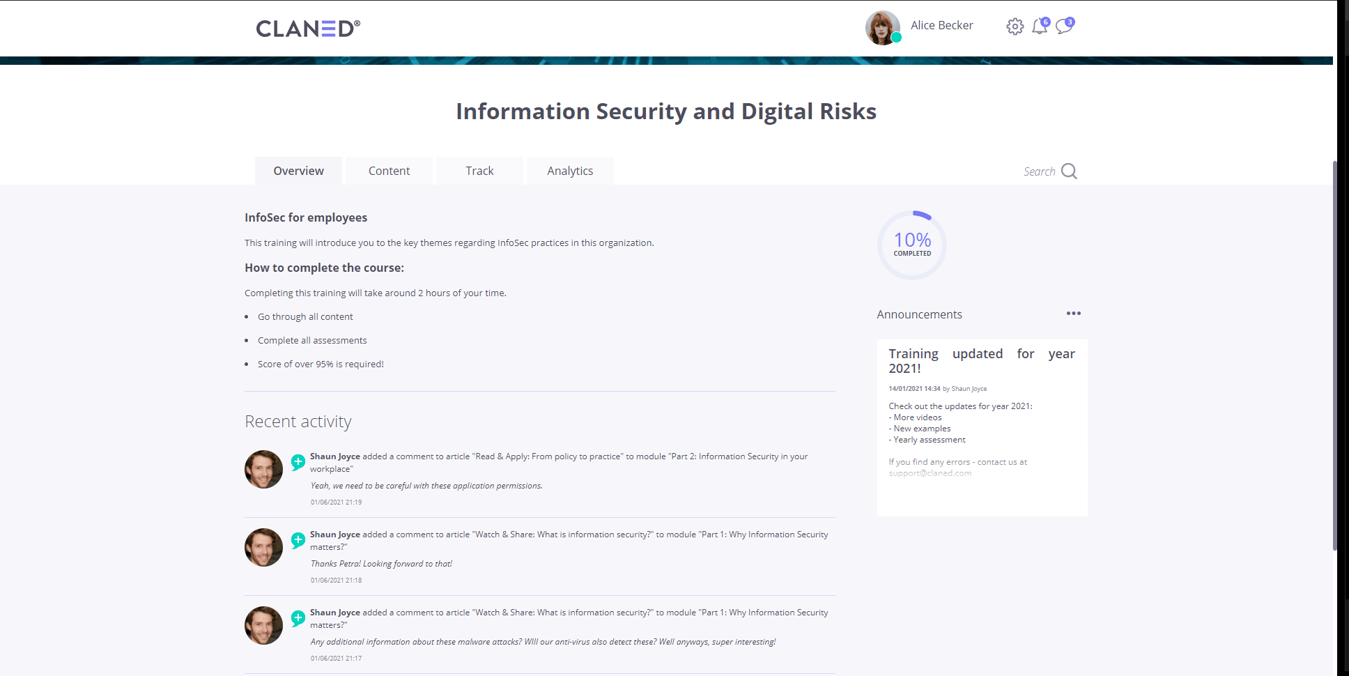Click Shaun Joyce's avatar thumbnail
Image resolution: width=1349 pixels, height=676 pixels.
(x=263, y=469)
